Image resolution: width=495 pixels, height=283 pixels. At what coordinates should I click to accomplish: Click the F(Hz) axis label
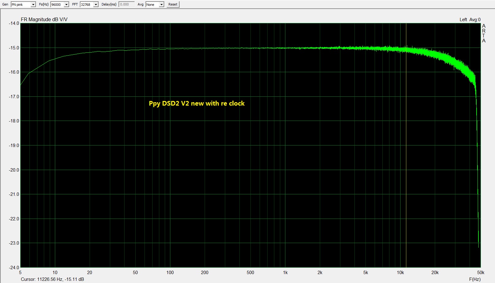pyautogui.click(x=475, y=279)
